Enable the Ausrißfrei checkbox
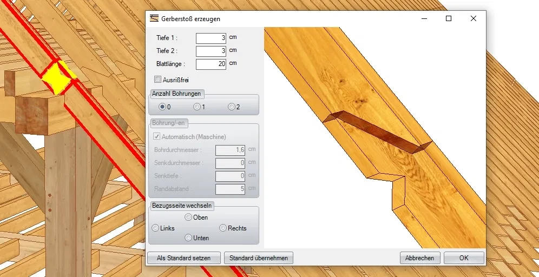The image size is (539, 277). point(158,80)
